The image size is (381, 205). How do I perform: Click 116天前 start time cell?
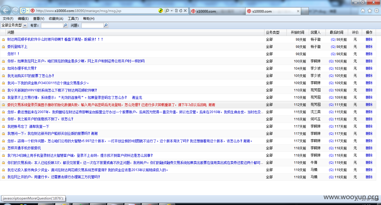(300, 119)
